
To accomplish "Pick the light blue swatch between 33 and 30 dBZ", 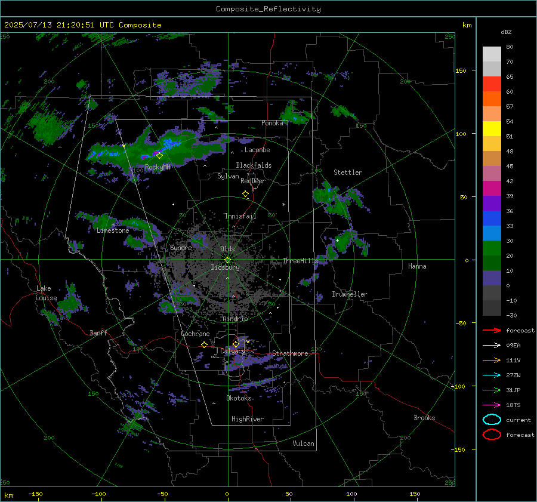I will pos(492,233).
